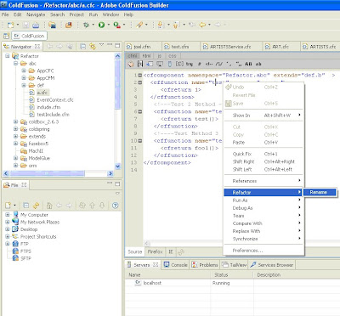
Task: Expand the ModelGlue project
Action: 16,158
